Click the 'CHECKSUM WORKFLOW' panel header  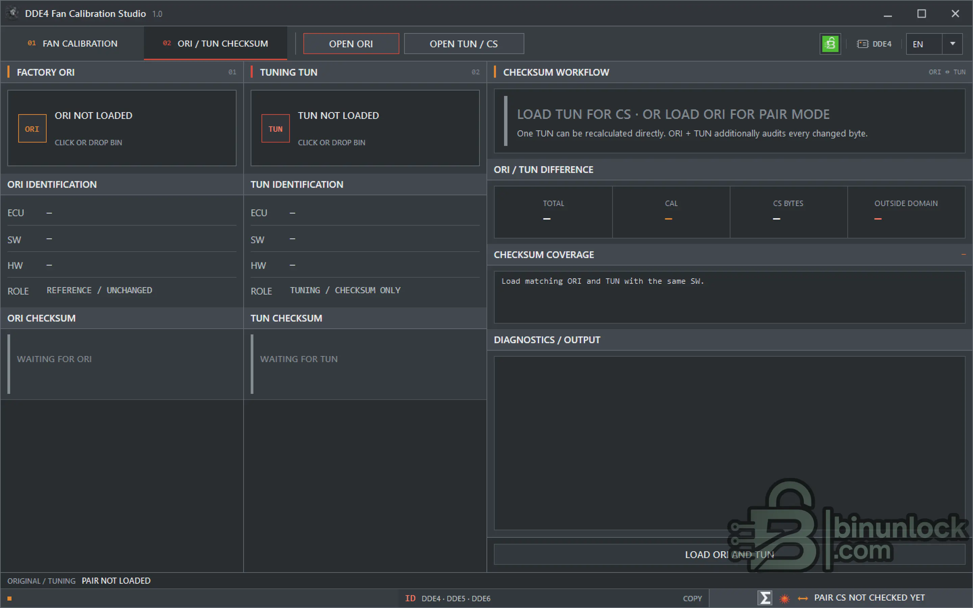coord(730,72)
